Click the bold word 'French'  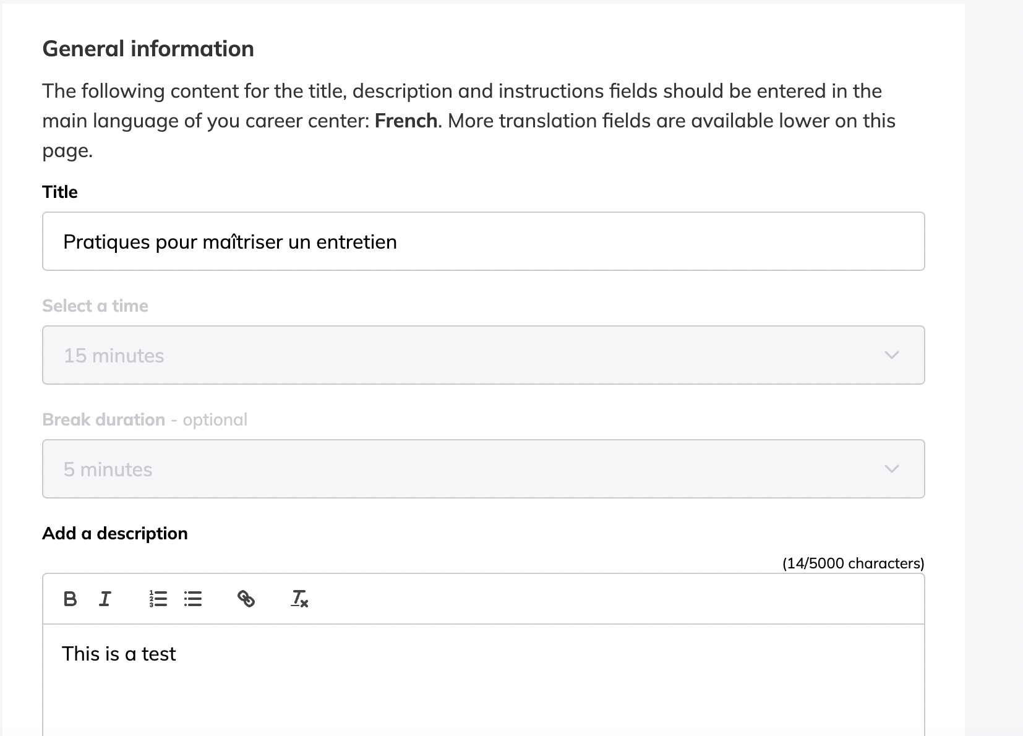(406, 121)
